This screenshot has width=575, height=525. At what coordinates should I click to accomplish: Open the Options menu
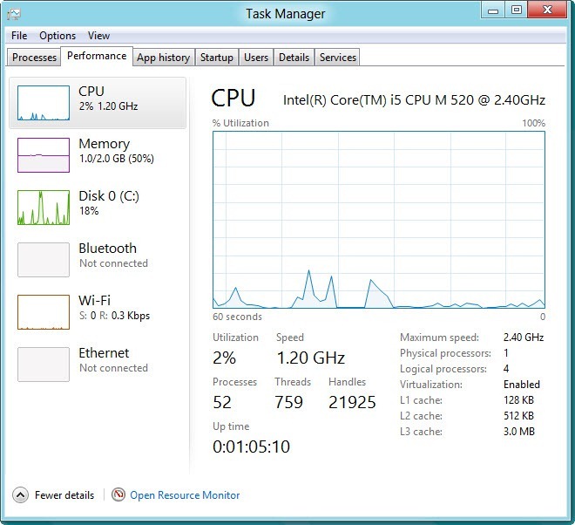pos(57,36)
